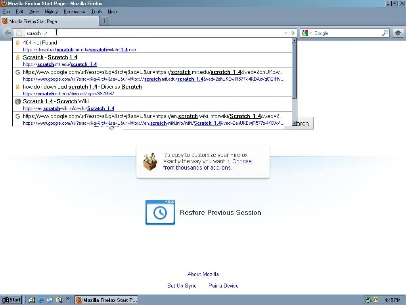The width and height of the screenshot is (406, 305).
Task: Select Google redirect scratch-wiki.info suggestion
Action: [152, 119]
